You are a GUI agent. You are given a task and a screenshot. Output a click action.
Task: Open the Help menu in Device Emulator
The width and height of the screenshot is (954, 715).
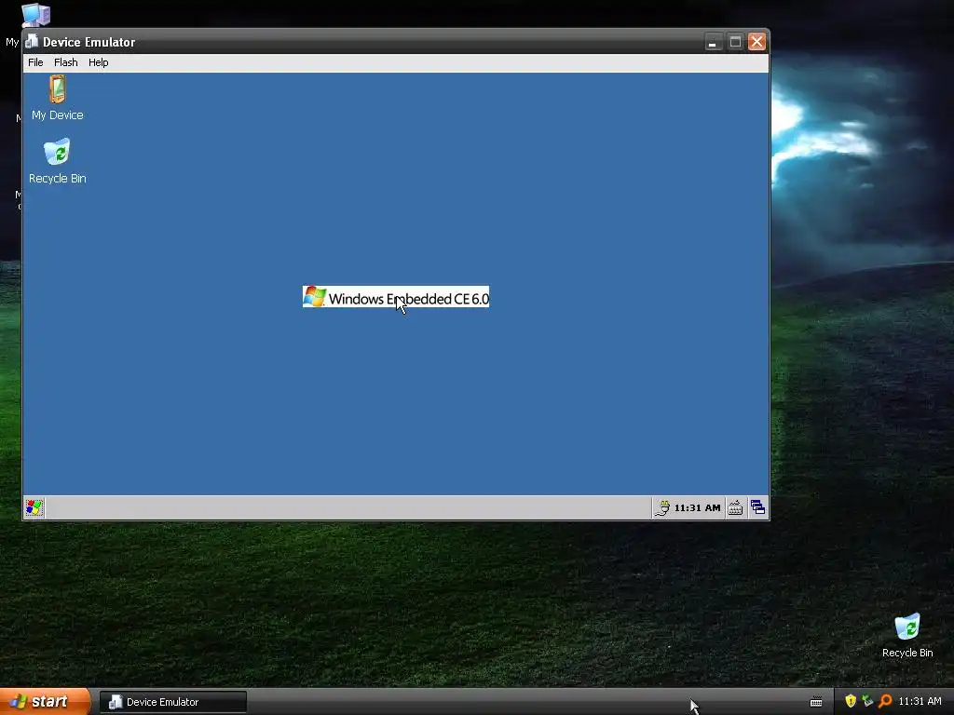tap(98, 62)
